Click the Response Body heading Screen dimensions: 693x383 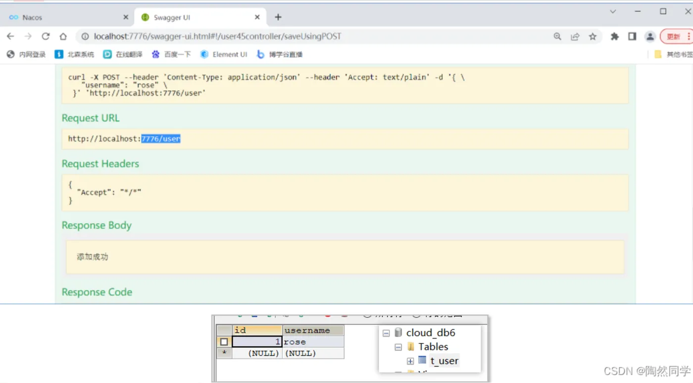tap(97, 225)
